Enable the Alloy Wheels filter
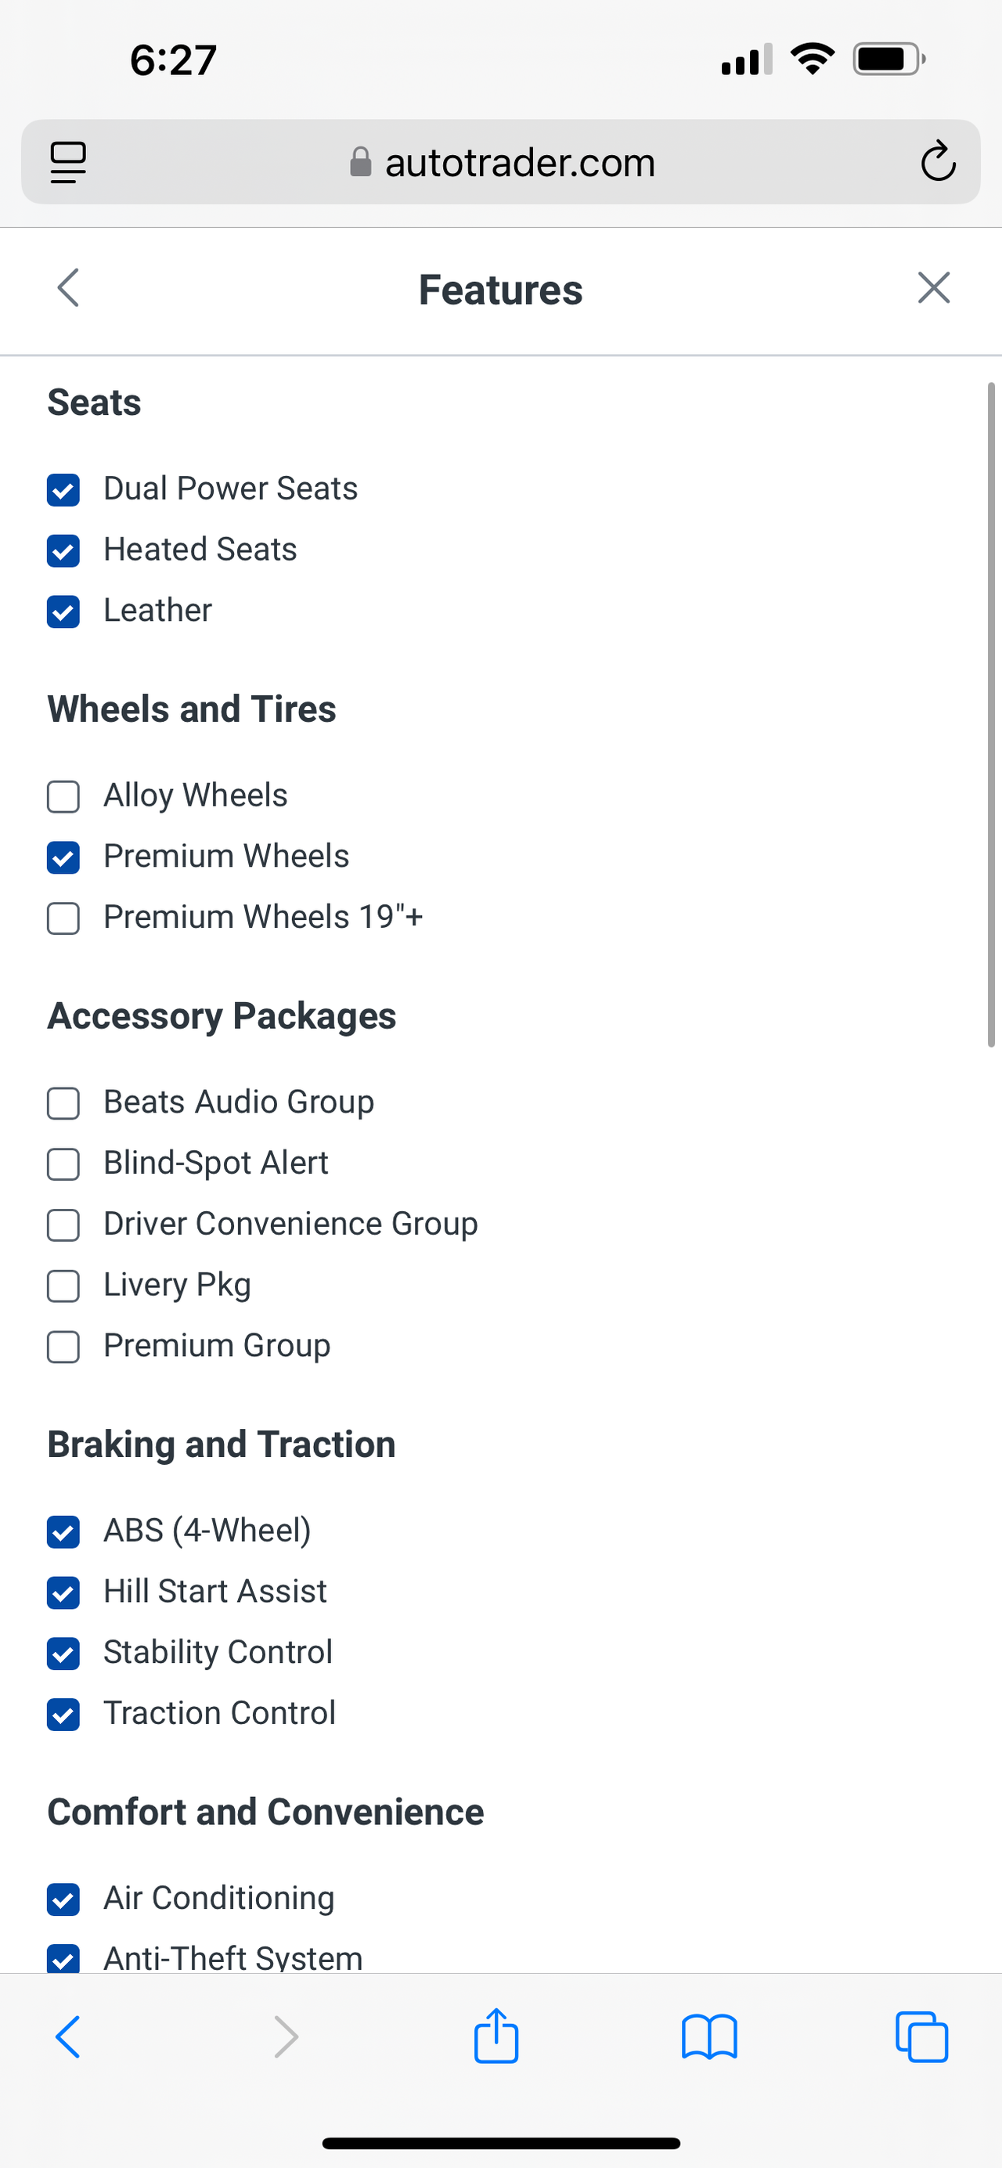This screenshot has width=1002, height=2168. 63,797
